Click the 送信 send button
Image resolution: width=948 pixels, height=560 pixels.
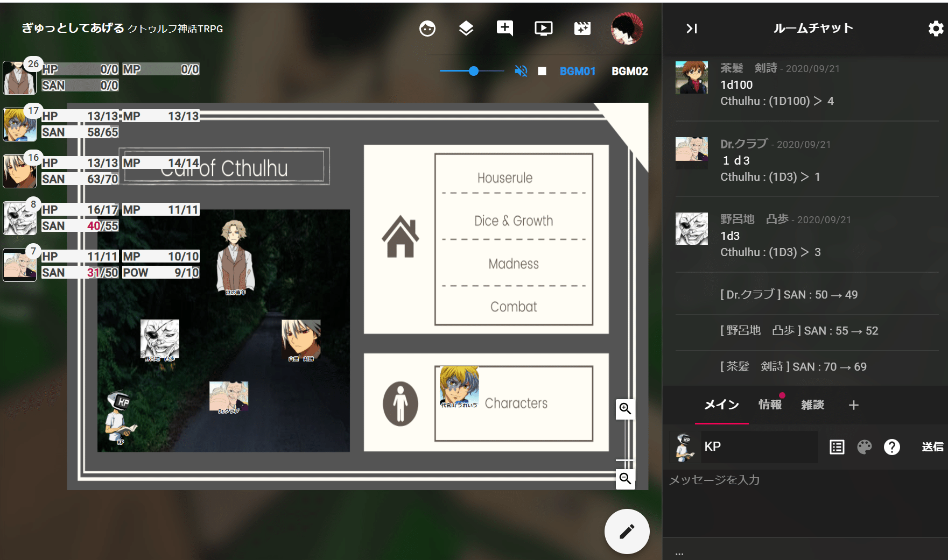pyautogui.click(x=932, y=447)
